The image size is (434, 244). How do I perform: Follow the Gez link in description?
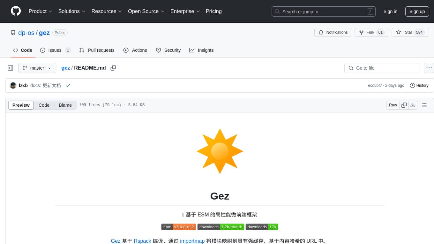pyautogui.click(x=116, y=241)
